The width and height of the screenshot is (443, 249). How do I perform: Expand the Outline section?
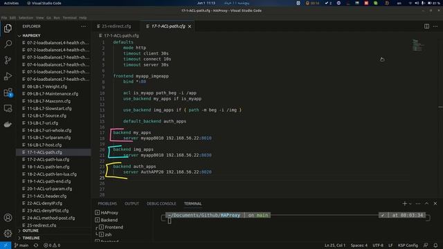pyautogui.click(x=30, y=230)
